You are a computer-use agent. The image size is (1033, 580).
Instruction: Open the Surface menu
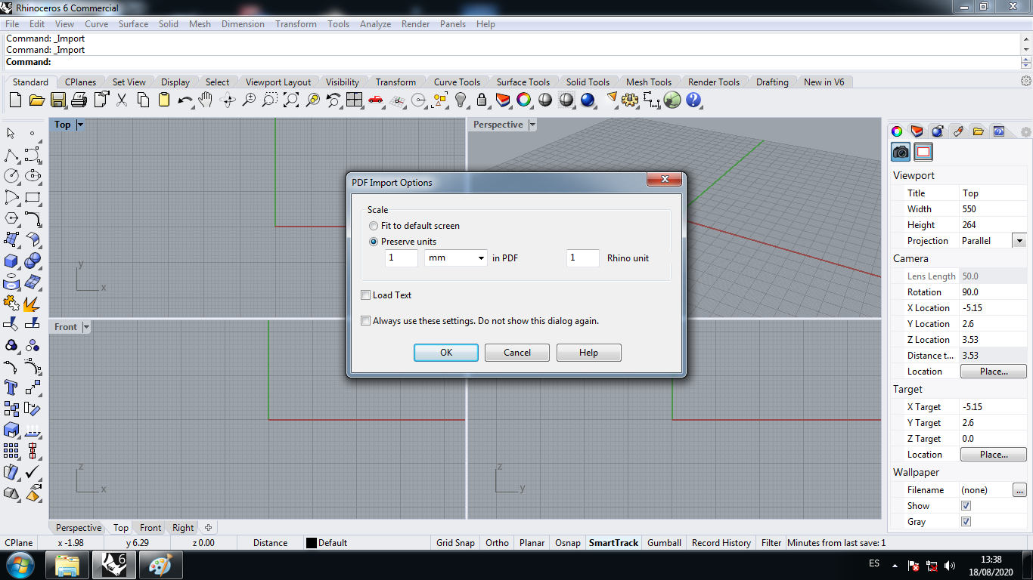pos(133,24)
